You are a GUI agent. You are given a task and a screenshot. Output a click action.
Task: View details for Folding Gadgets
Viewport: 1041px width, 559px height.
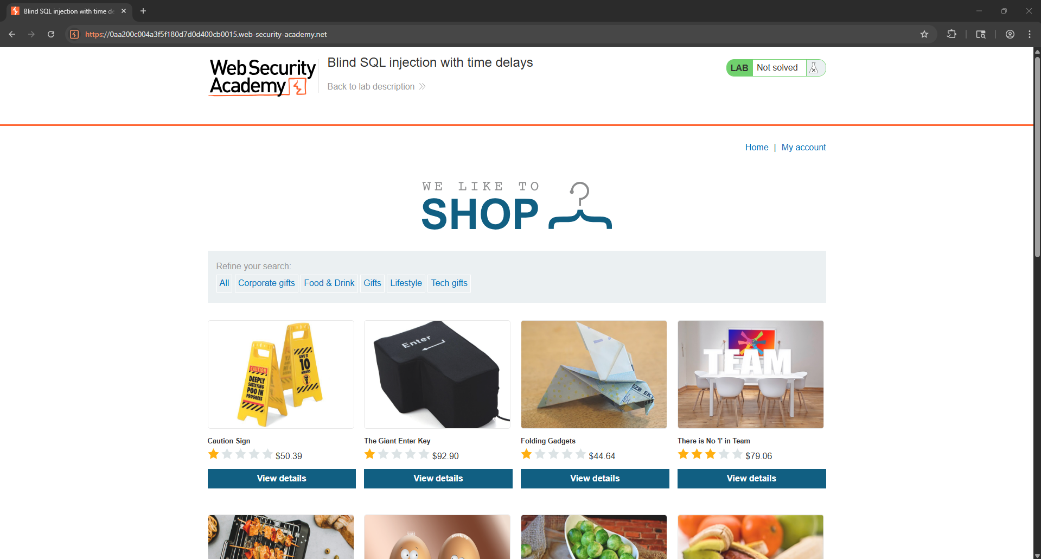pos(595,479)
